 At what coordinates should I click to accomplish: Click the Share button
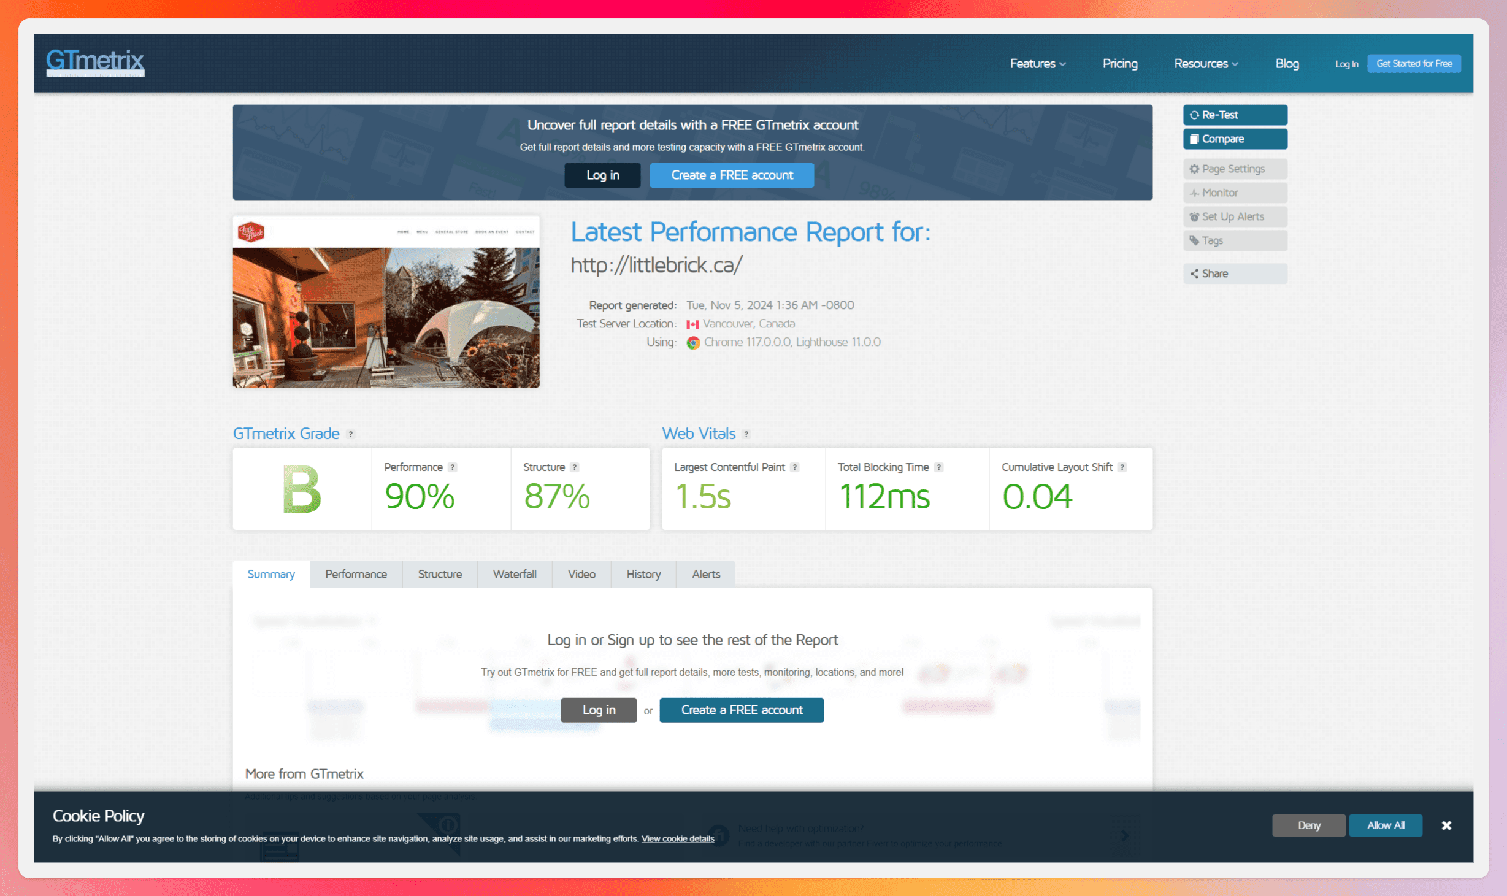click(x=1235, y=274)
